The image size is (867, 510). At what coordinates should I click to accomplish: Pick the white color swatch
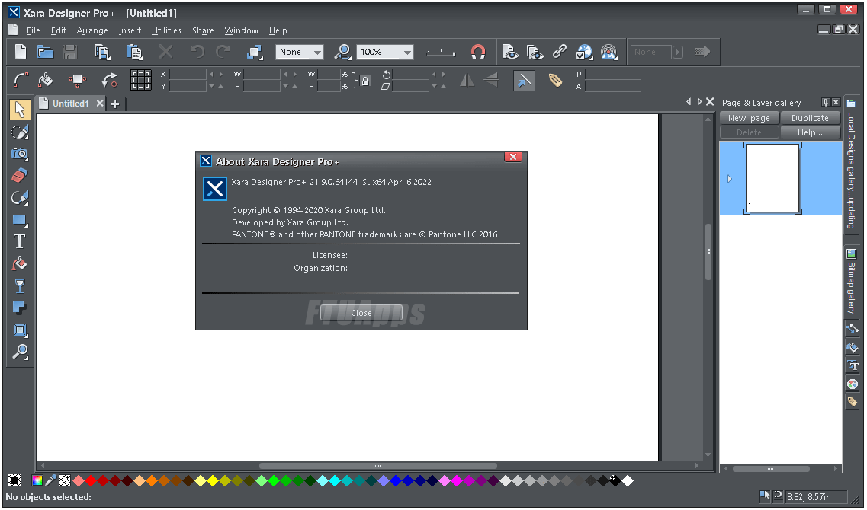tap(627, 481)
